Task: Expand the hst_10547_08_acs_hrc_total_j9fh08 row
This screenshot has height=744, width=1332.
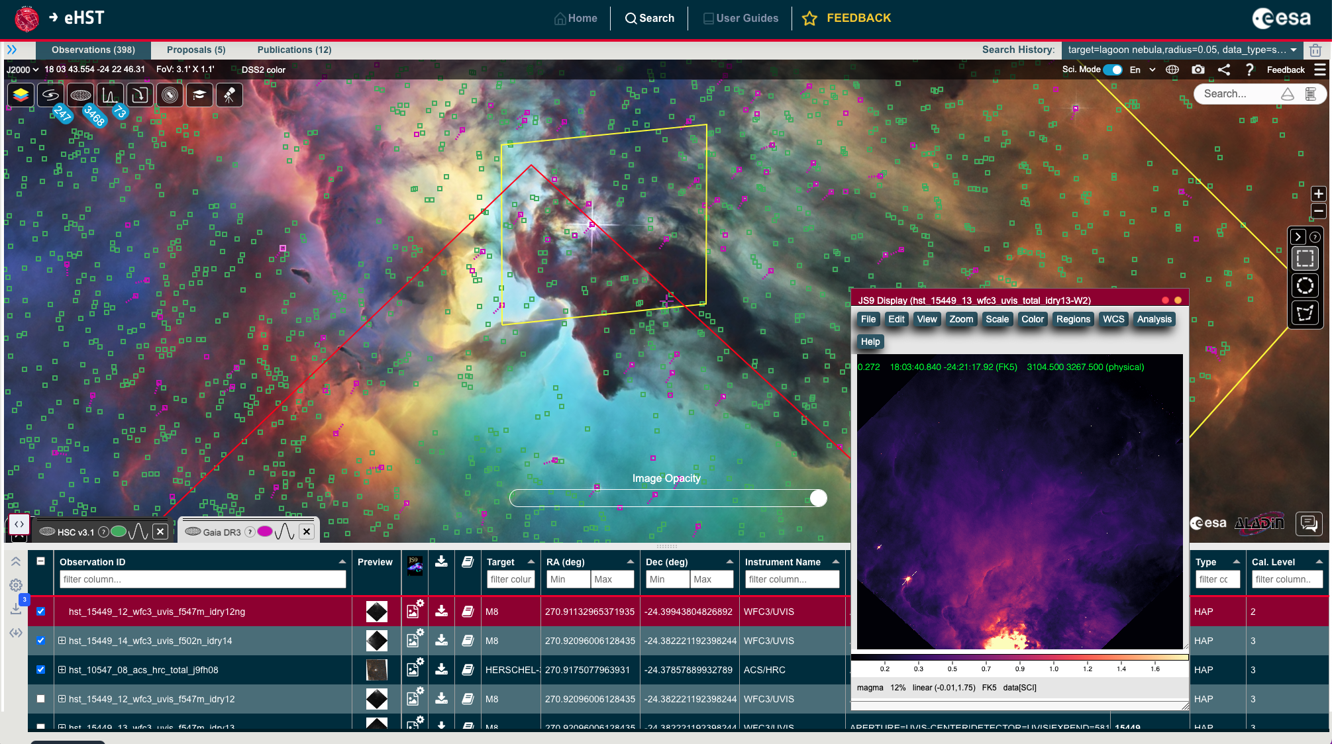Action: [62, 669]
